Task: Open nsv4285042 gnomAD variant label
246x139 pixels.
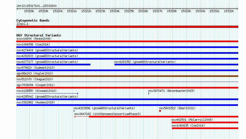Action: pos(47,97)
